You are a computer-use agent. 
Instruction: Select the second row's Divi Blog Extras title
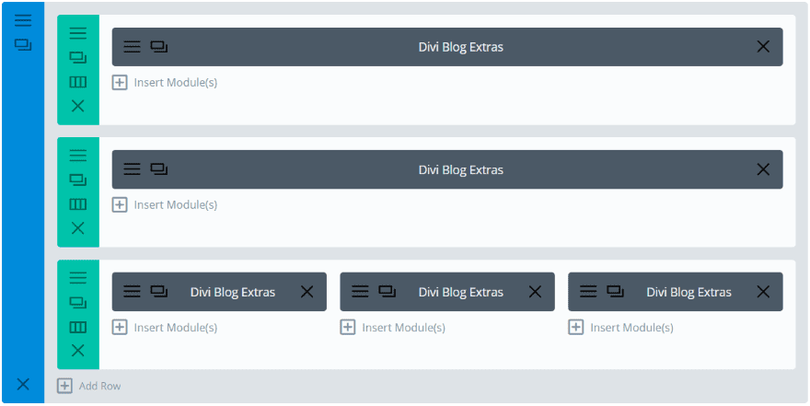pos(461,169)
